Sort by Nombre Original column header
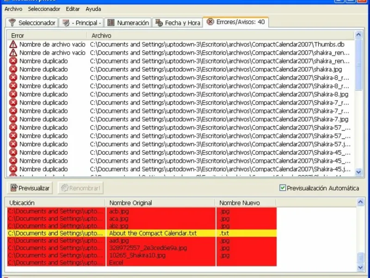This screenshot has width=370, height=278. 160,203
